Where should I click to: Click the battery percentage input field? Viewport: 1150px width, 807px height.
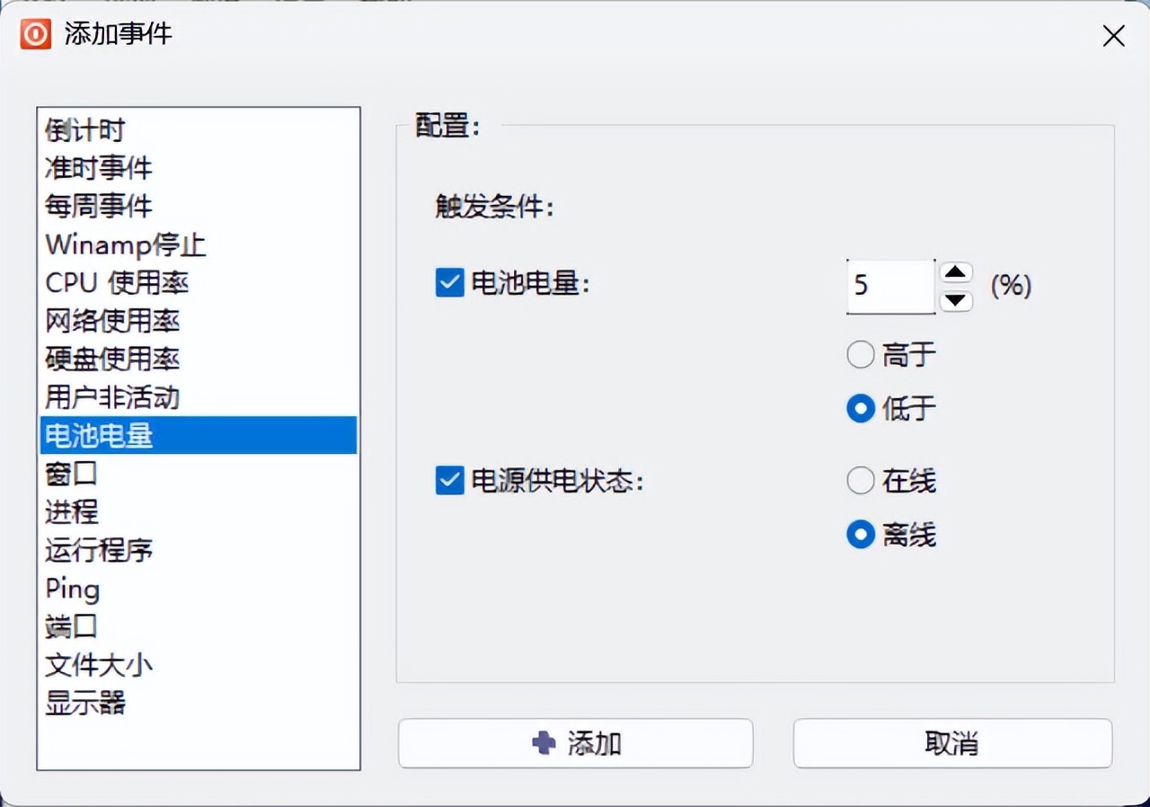pyautogui.click(x=889, y=287)
